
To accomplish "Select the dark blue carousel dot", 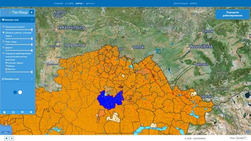I will (15, 92).
